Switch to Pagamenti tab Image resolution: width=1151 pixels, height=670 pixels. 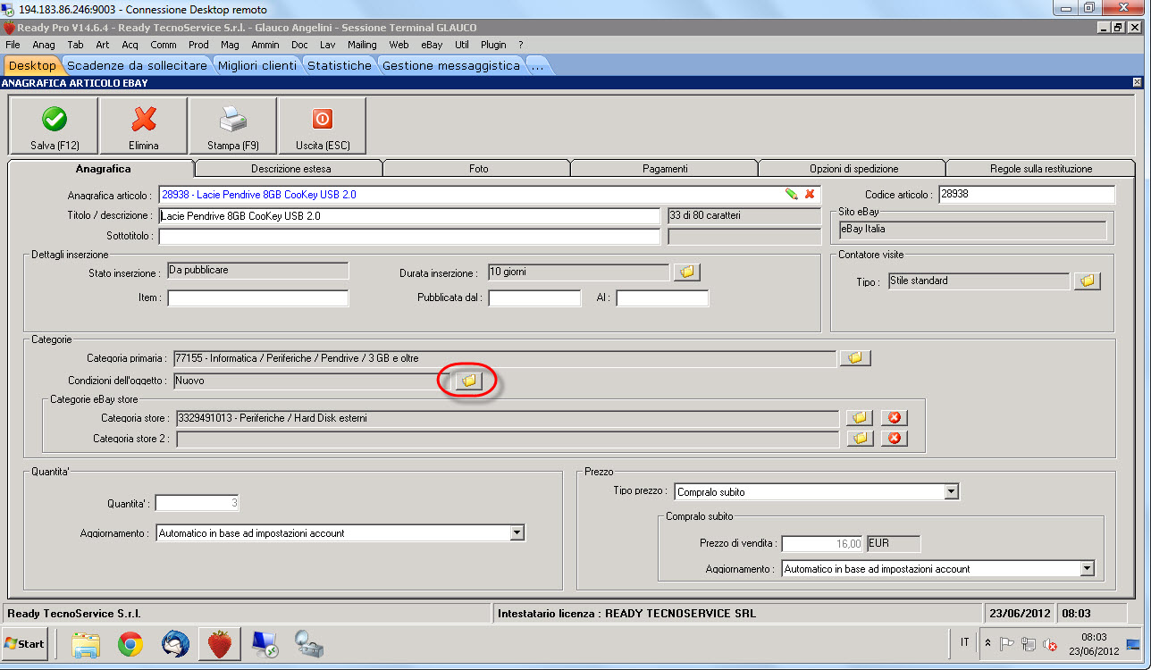(665, 168)
